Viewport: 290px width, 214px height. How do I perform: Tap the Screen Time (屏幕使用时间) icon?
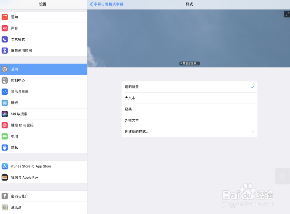[5, 50]
